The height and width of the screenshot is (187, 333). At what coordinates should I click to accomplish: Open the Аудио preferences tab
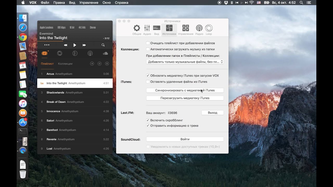pos(147,30)
